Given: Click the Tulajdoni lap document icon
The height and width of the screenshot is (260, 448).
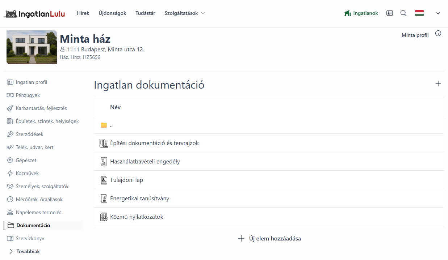Looking at the screenshot, I should point(104,180).
